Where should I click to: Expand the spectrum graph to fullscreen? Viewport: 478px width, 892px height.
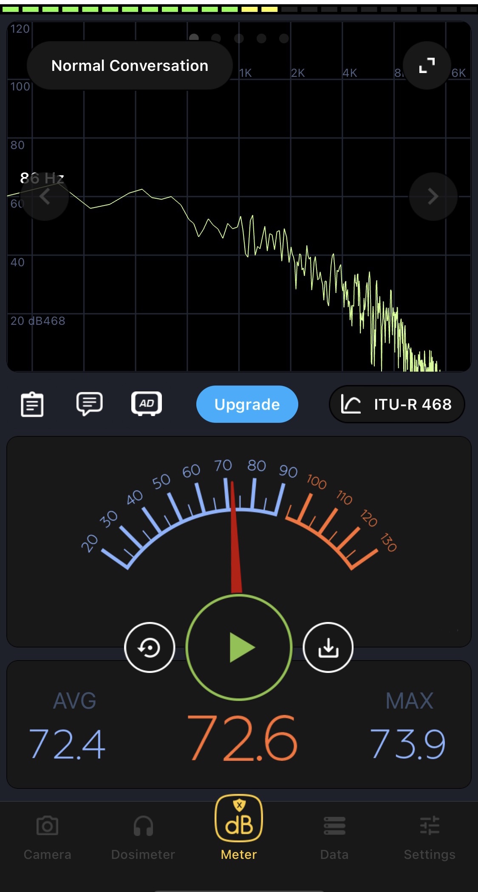[x=427, y=65]
